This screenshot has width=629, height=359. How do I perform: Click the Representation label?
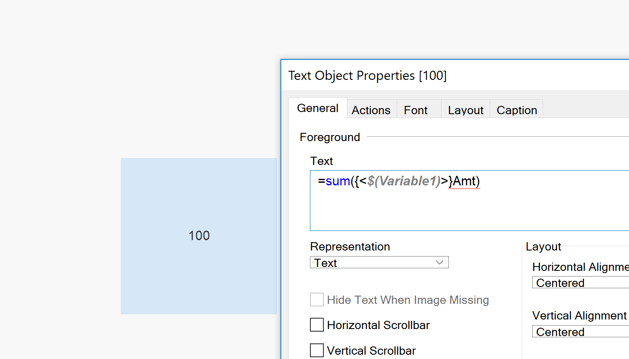pos(350,247)
